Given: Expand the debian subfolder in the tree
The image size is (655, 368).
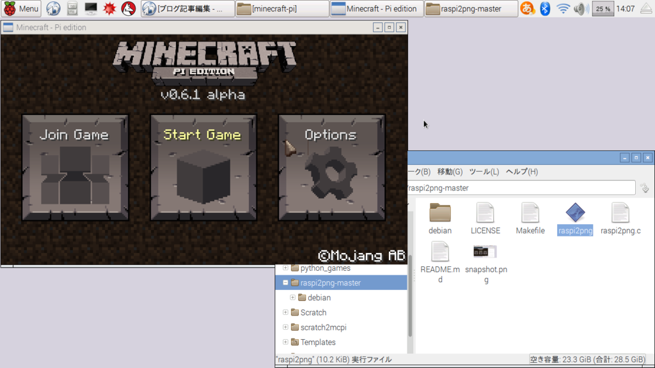Looking at the screenshot, I should (x=292, y=298).
